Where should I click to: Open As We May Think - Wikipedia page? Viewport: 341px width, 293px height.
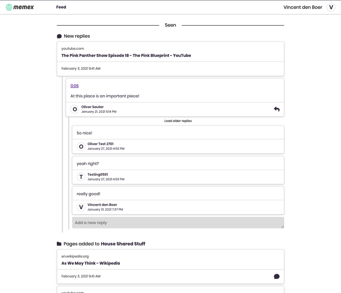(91, 263)
